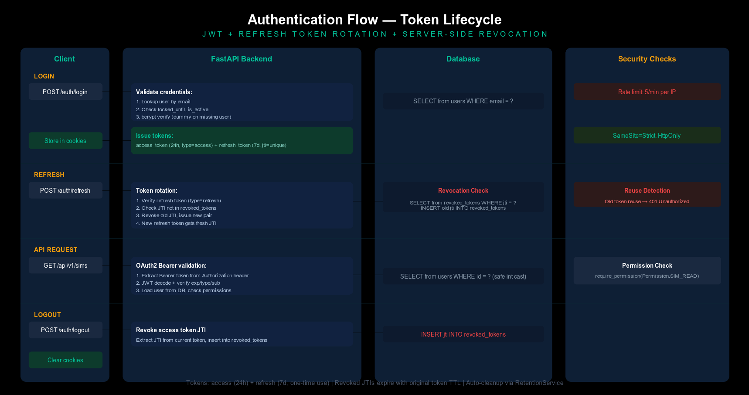Viewport: 749px width, 395px height.
Task: Click the Revoke access token JTI block
Action: (242, 334)
